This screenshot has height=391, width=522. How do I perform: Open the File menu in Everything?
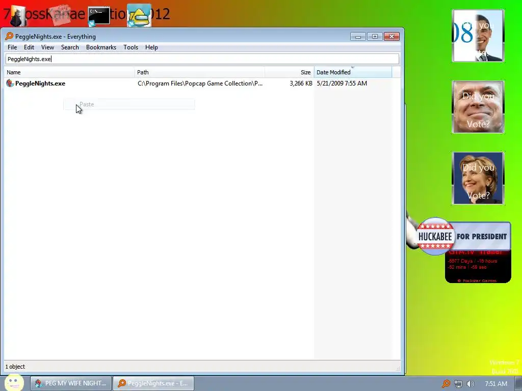point(12,47)
